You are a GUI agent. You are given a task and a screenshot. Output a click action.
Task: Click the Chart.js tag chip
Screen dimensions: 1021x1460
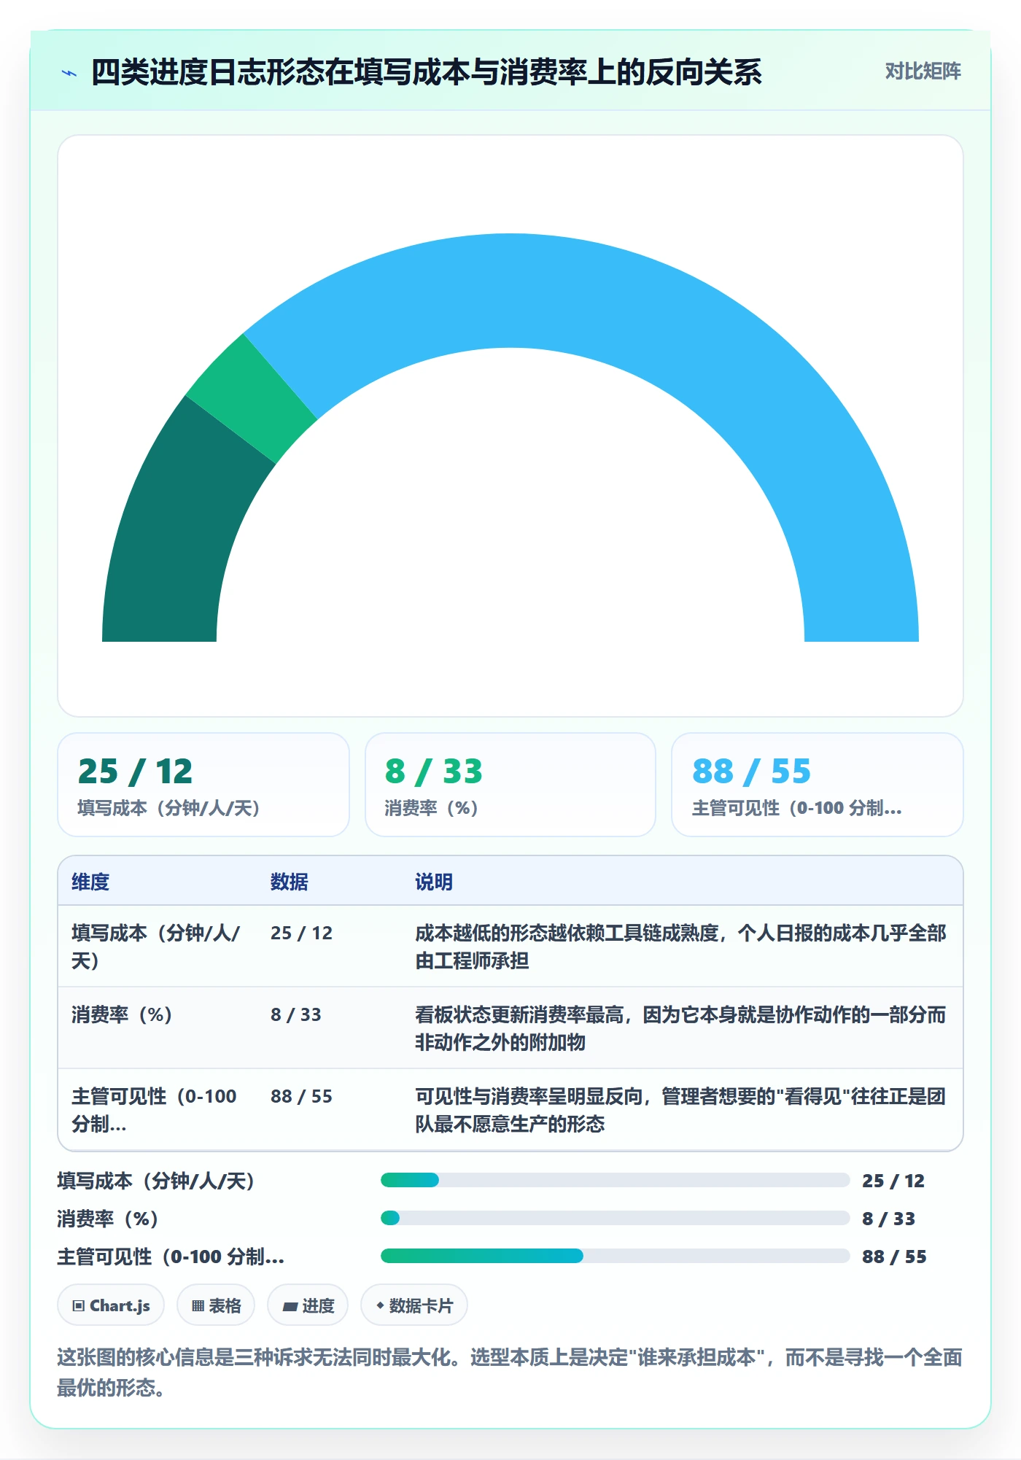coord(111,1305)
